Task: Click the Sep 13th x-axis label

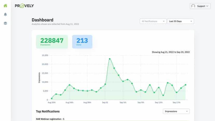Action: 159,103
